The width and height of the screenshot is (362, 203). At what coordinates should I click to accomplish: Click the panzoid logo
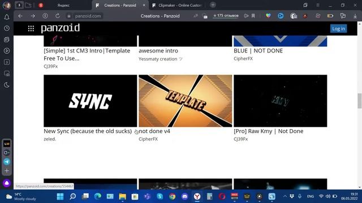click(61, 28)
